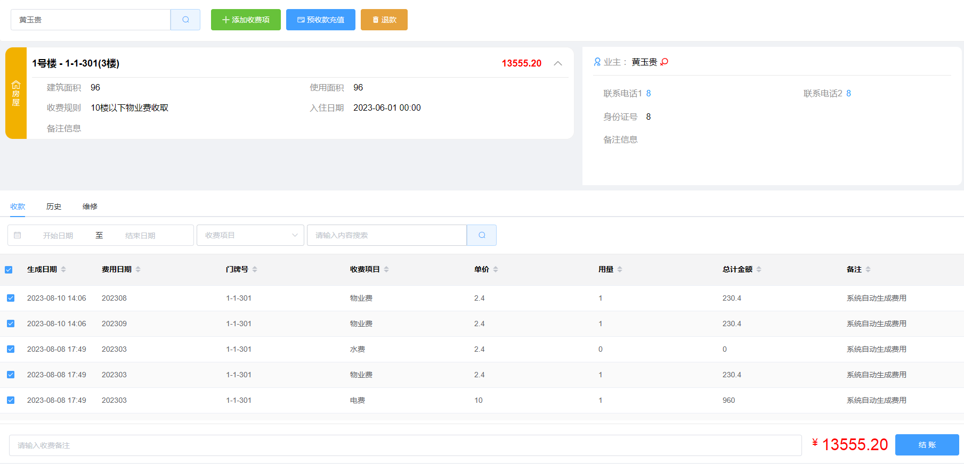Open the 开始日期 date picker

[x=58, y=235]
